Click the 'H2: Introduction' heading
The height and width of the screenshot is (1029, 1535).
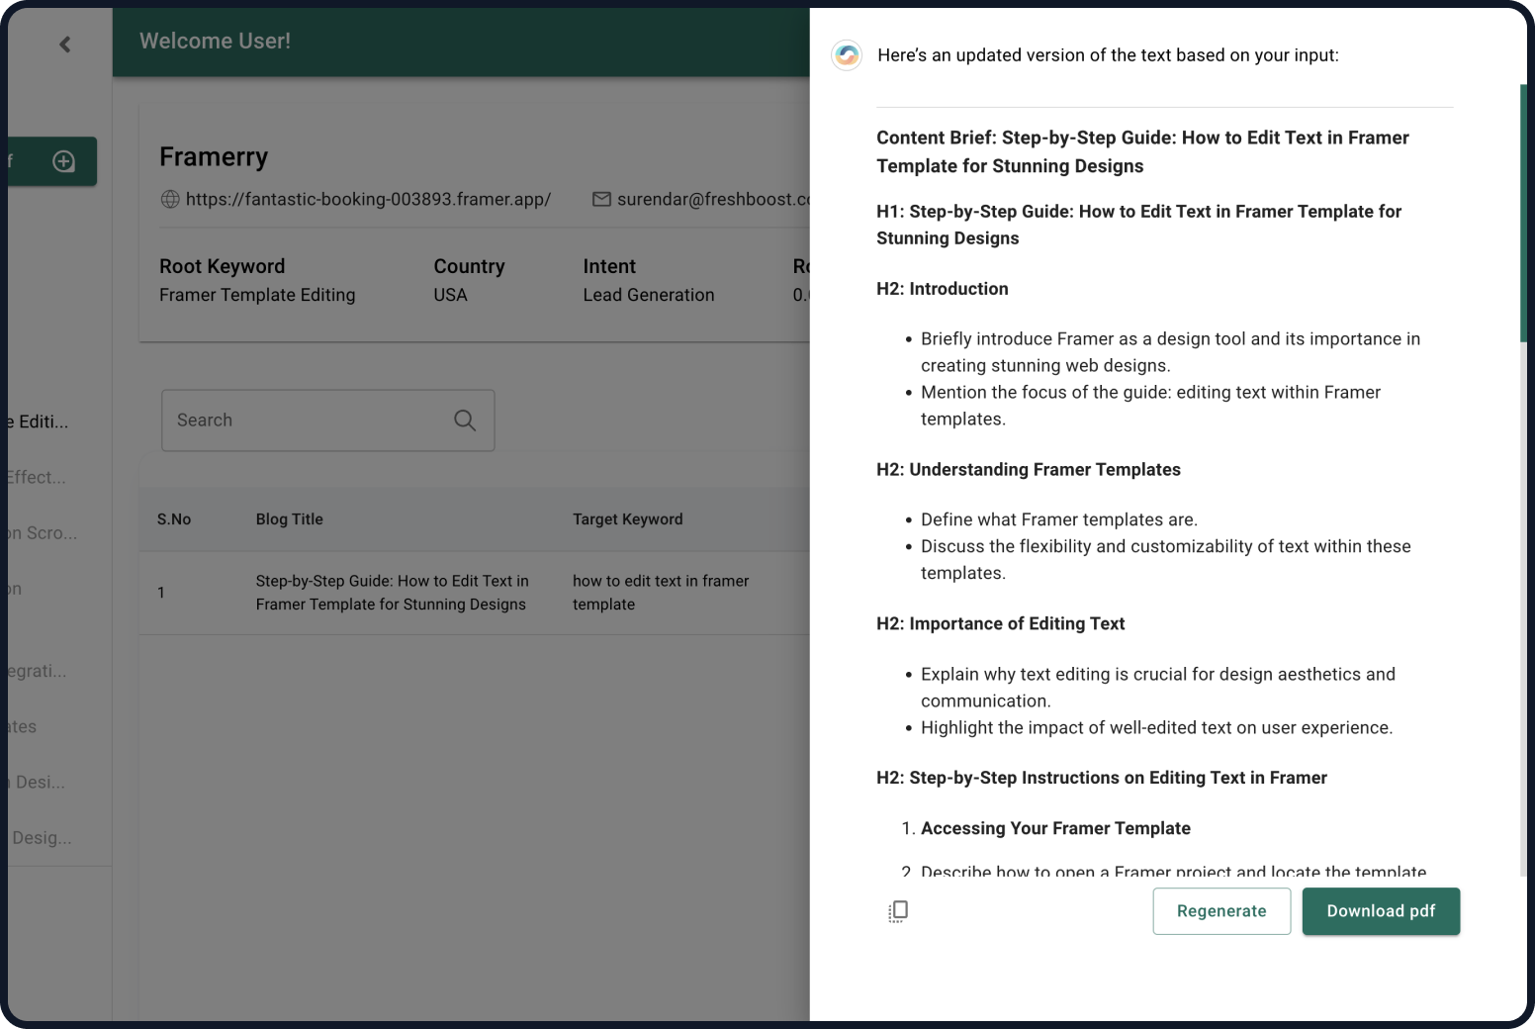pos(943,289)
